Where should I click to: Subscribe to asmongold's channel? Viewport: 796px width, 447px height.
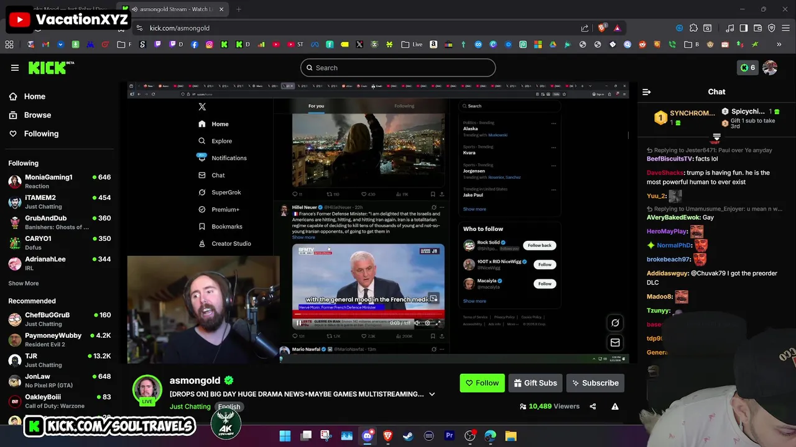[595, 383]
